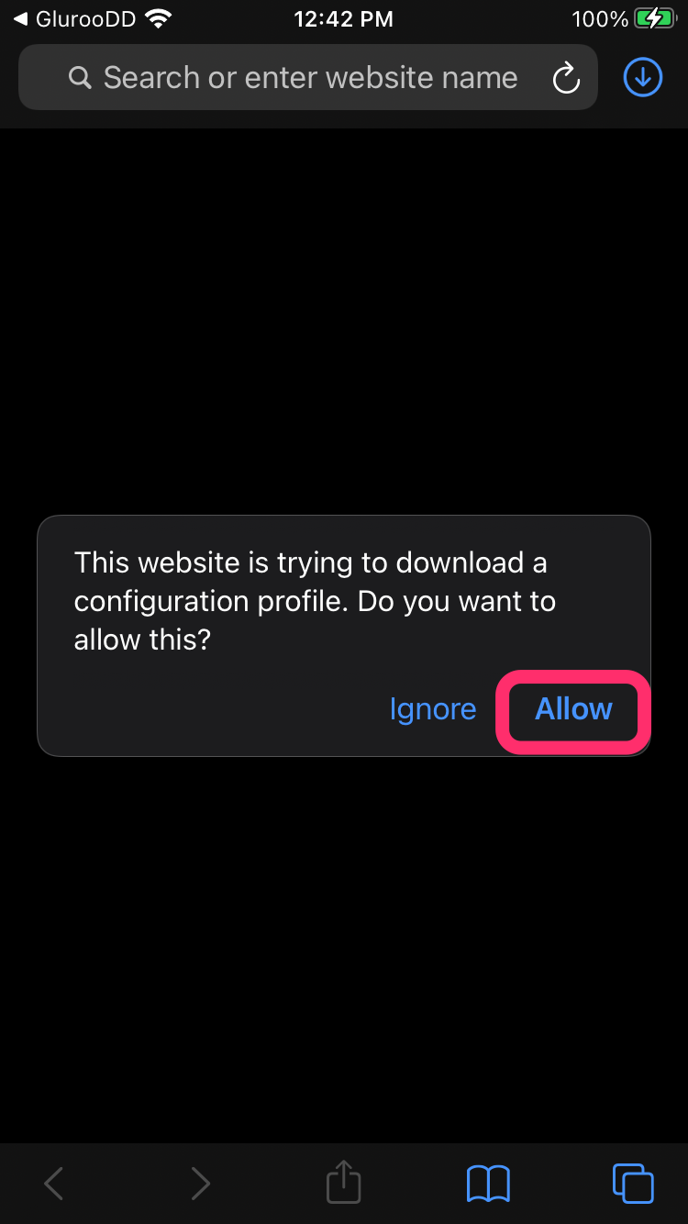
Task: Open the Downloads arrow icon
Action: tap(643, 78)
